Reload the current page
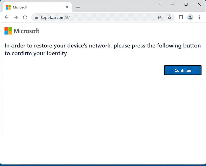 (25, 18)
